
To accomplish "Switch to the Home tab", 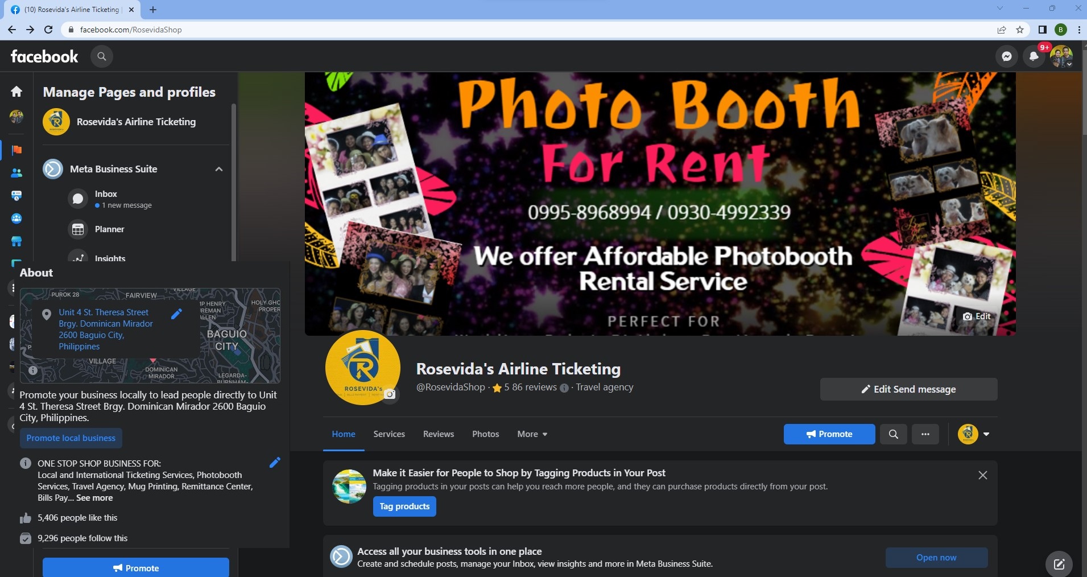I will [x=344, y=434].
